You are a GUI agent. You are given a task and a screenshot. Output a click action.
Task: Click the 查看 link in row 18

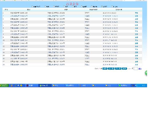136,64
